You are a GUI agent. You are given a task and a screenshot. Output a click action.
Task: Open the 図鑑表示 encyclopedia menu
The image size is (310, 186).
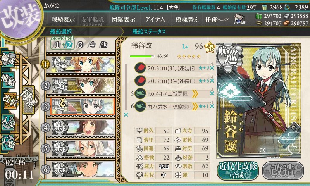pos(123,19)
